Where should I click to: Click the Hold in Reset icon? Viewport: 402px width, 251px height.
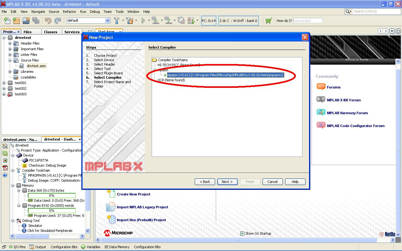[181, 20]
